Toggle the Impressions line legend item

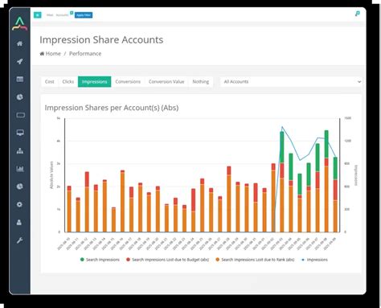pyautogui.click(x=314, y=260)
